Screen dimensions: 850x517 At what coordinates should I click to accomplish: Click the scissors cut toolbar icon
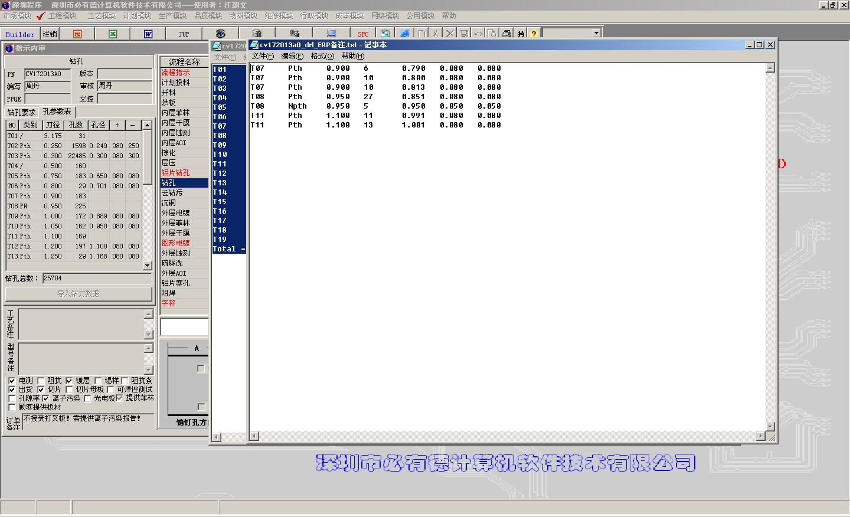pos(435,34)
